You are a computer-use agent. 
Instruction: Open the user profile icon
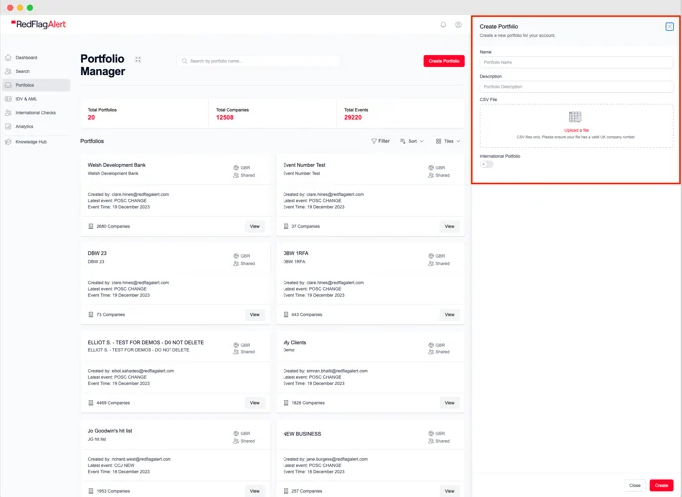(x=458, y=25)
